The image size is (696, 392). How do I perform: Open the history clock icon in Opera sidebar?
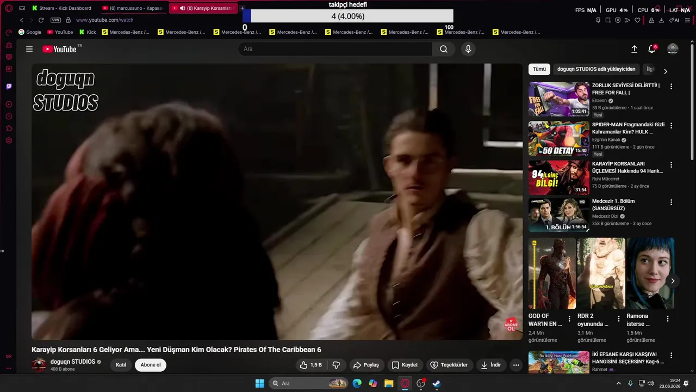coord(9,117)
